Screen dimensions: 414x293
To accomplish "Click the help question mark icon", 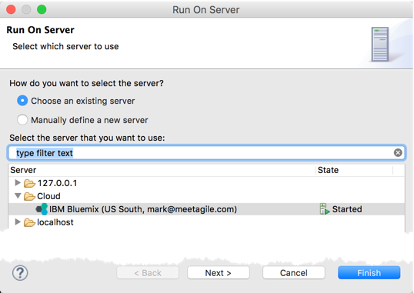I will click(20, 273).
